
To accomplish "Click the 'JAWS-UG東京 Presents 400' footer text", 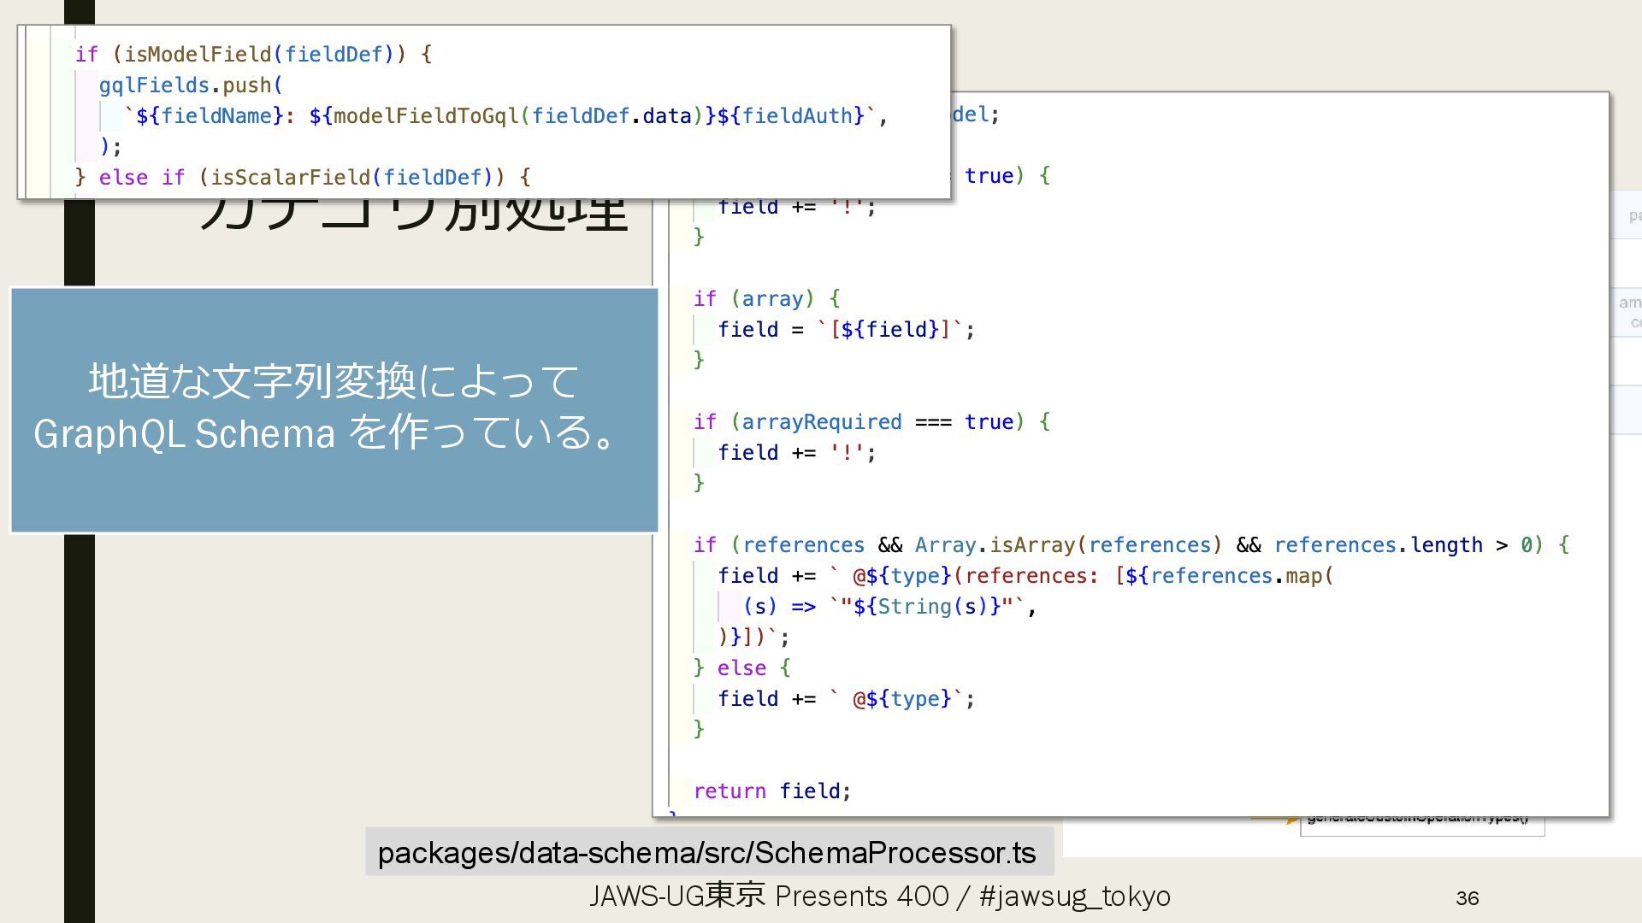I will [768, 897].
